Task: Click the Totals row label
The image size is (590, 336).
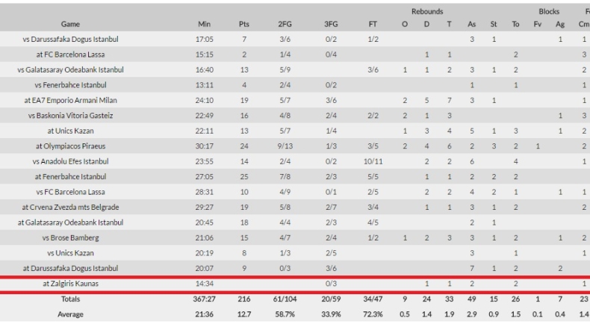Action: coord(71,299)
